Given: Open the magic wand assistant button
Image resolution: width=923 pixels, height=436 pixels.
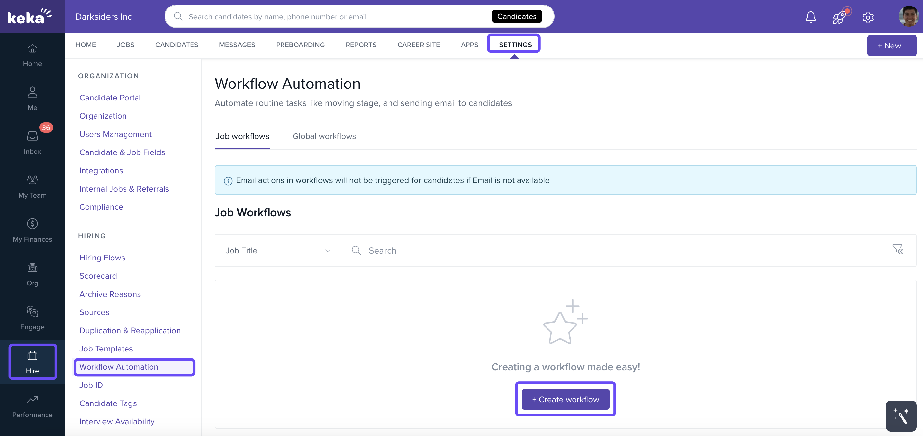Looking at the screenshot, I should pos(901,416).
